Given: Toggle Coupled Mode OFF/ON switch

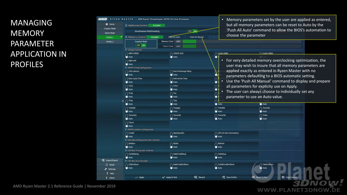Looking at the screenshot, I should 141,45.
